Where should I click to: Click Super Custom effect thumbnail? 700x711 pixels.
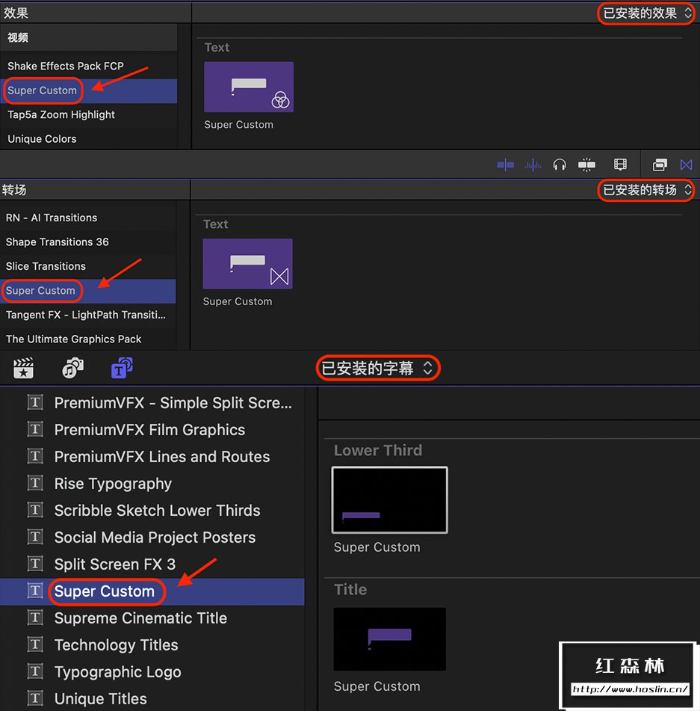click(x=249, y=87)
